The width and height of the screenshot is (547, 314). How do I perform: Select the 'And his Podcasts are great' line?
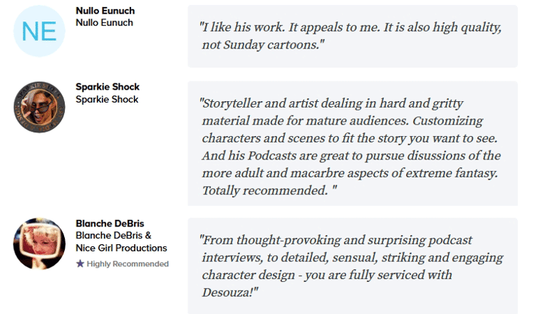[351, 156]
